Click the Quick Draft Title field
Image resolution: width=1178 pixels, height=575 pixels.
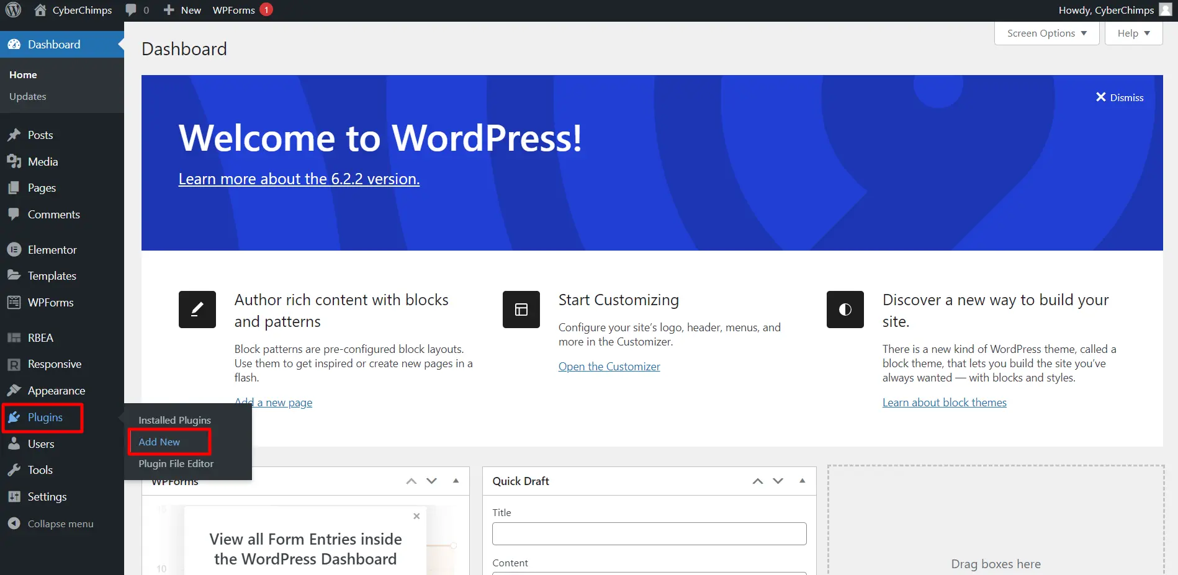649,533
